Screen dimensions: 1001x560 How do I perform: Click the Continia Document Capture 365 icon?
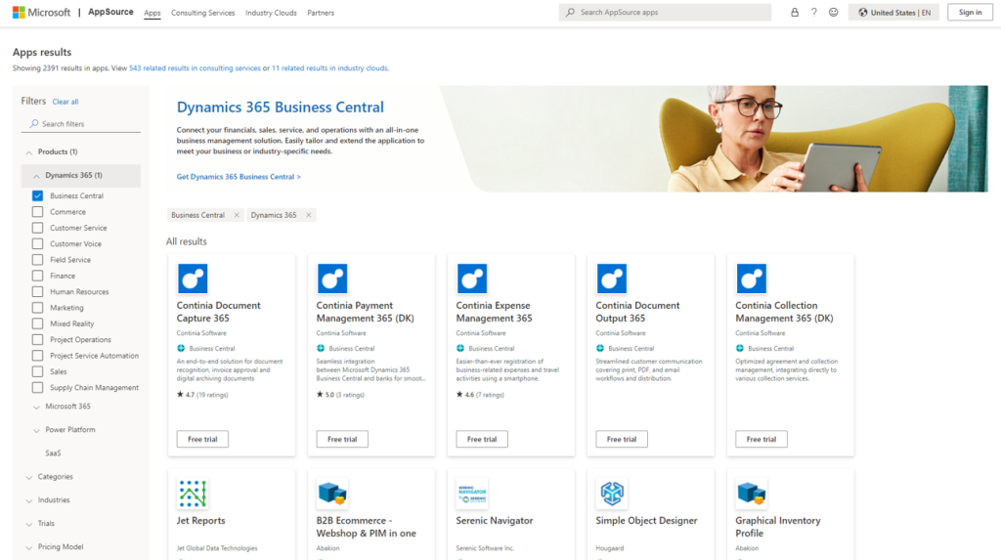click(193, 279)
